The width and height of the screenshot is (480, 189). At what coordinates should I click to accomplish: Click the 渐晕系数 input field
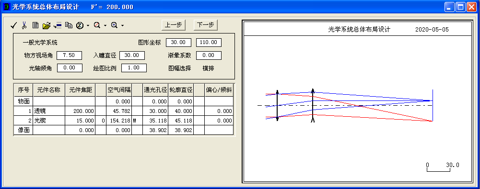[x=209, y=56]
